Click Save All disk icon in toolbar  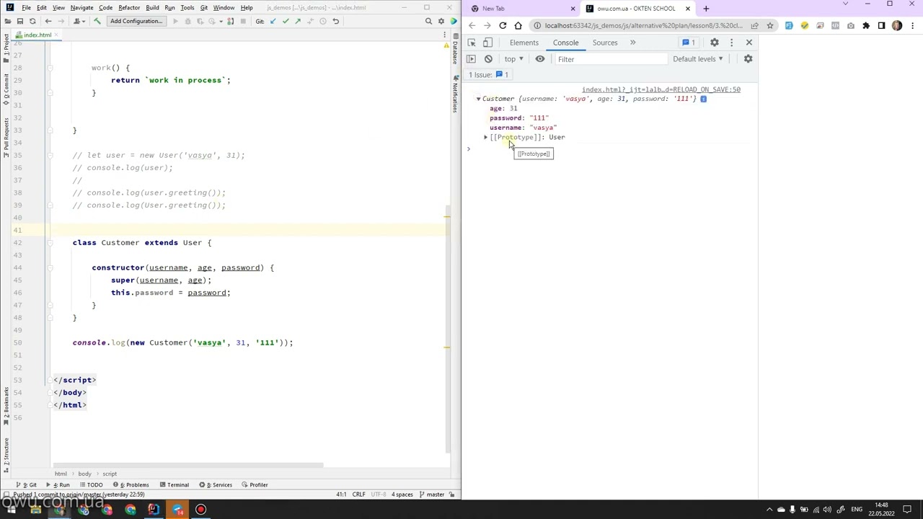19,21
